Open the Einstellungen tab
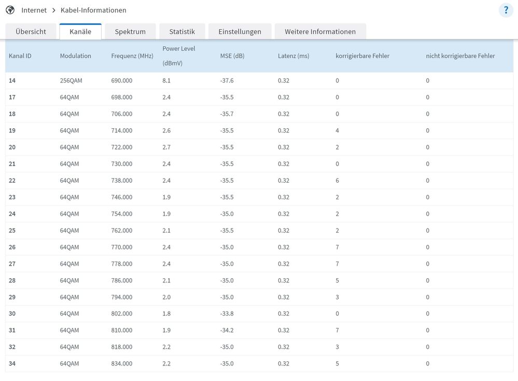The image size is (518, 381). pos(240,32)
